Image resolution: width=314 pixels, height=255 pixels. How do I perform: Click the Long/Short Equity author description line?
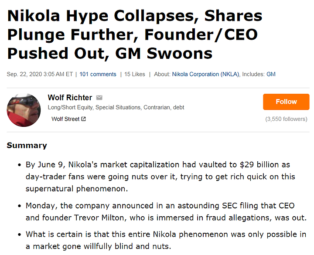[x=116, y=108]
